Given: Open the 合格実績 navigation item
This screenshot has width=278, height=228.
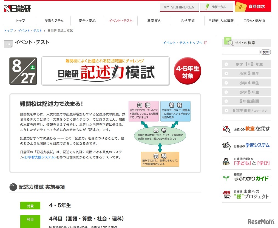Looking at the screenshot, I should coord(188,21).
